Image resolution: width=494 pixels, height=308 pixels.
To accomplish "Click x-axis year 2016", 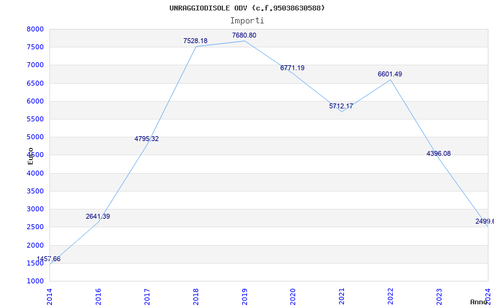I will point(98,296).
